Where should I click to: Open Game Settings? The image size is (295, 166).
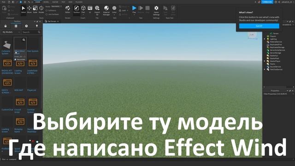[156, 10]
